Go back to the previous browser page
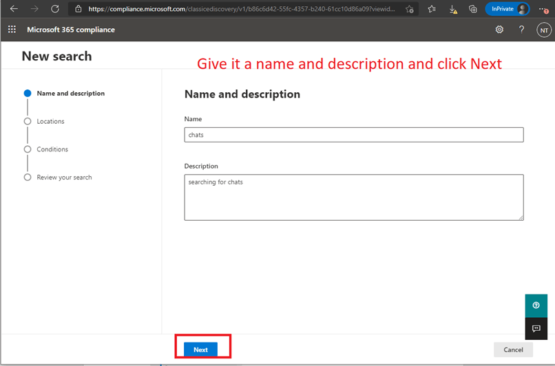Image resolution: width=555 pixels, height=366 pixels. click(x=14, y=9)
